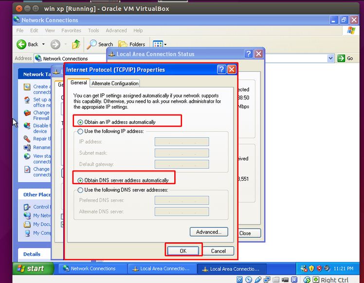The width and height of the screenshot is (364, 283).
Task: Open the Back history dropdown arrow
Action: tap(43, 44)
